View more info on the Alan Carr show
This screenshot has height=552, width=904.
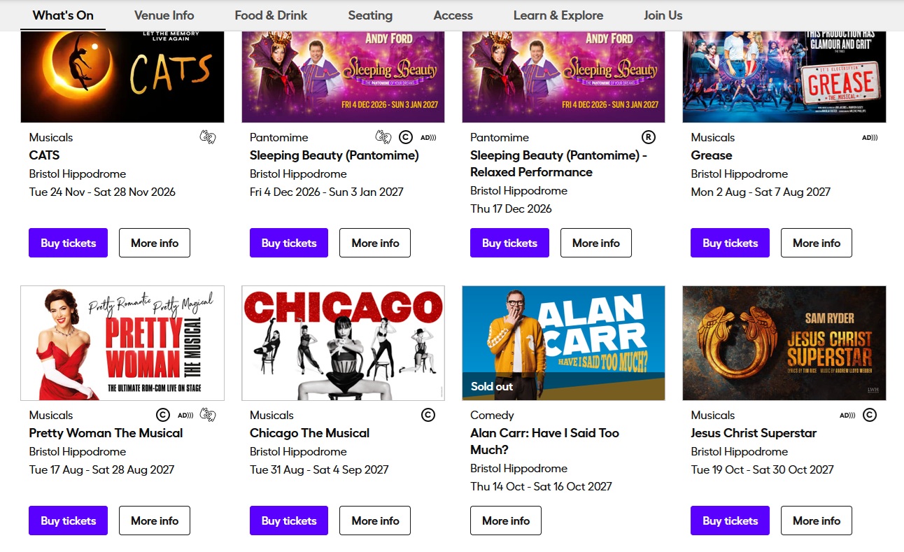pyautogui.click(x=506, y=521)
